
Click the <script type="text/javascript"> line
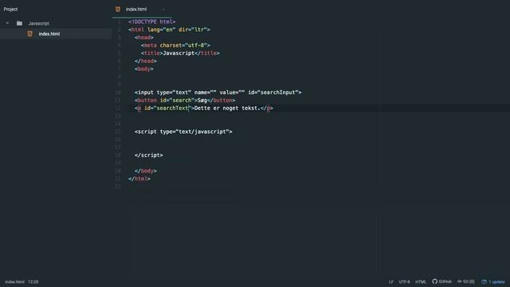pyautogui.click(x=183, y=132)
